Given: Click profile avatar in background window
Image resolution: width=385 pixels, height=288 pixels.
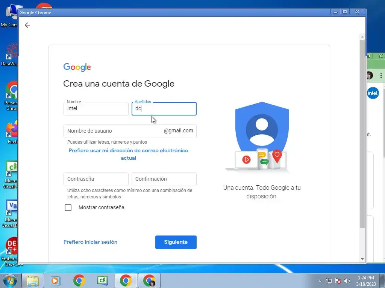Looking at the screenshot, I should 370,76.
